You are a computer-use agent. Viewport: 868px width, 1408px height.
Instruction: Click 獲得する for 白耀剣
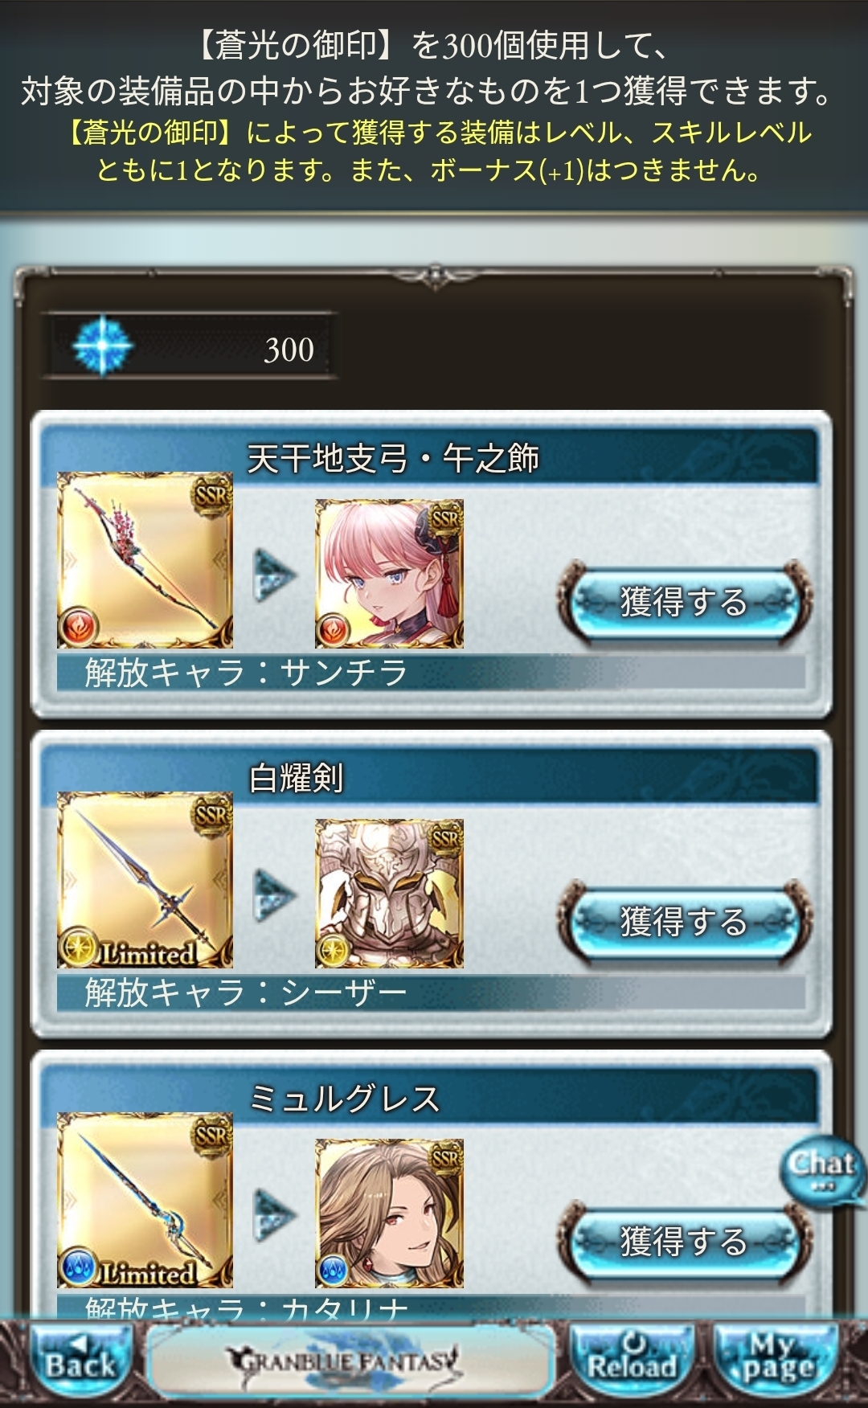click(685, 921)
